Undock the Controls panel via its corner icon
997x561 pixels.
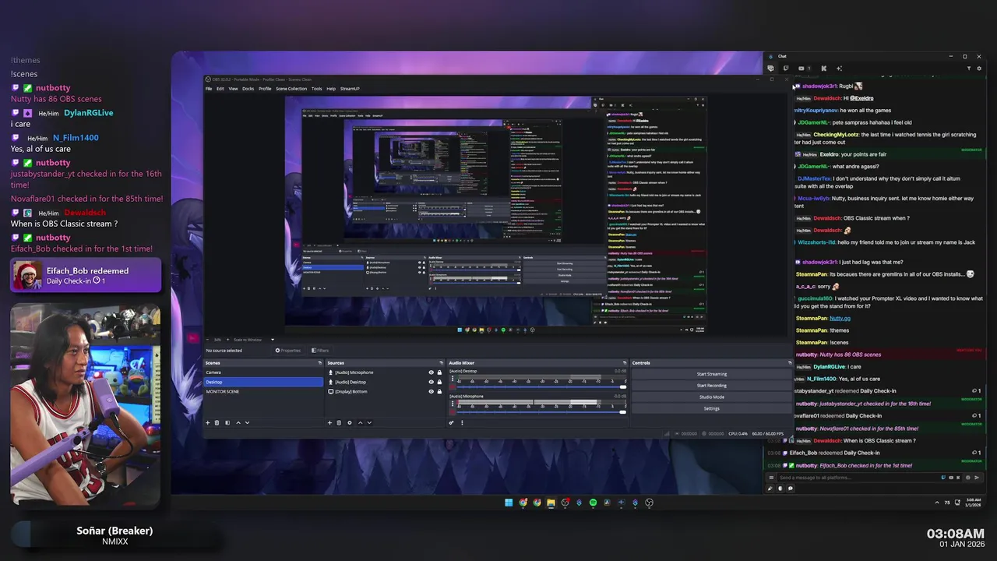coord(788,363)
